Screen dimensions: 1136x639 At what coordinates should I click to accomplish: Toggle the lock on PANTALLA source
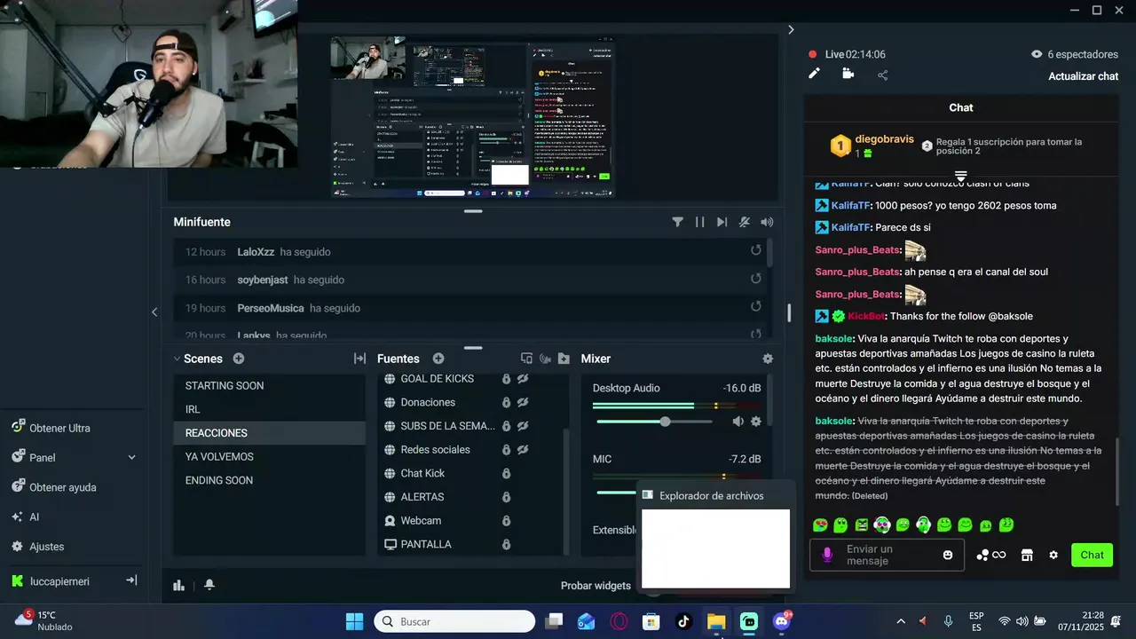click(506, 544)
